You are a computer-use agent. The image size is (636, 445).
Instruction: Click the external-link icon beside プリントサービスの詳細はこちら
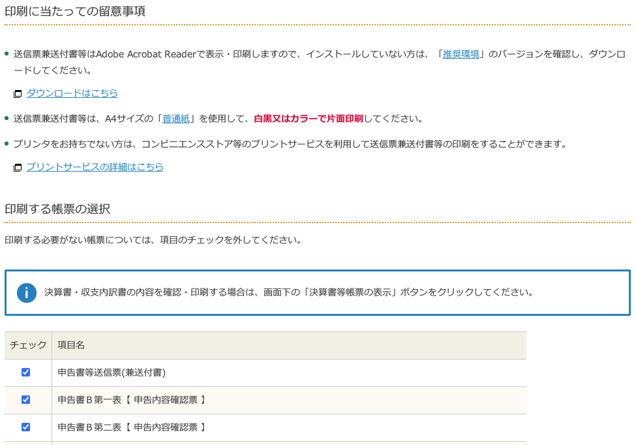[17, 168]
